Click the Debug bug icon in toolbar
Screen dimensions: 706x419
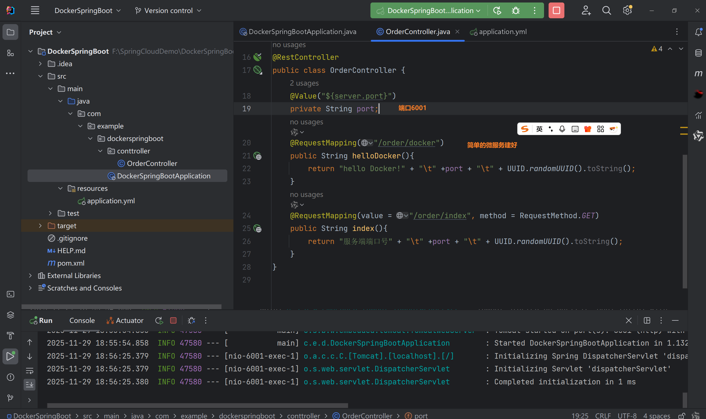point(516,11)
